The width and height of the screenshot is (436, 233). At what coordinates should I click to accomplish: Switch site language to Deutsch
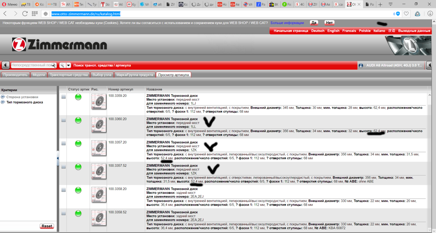[318, 31]
